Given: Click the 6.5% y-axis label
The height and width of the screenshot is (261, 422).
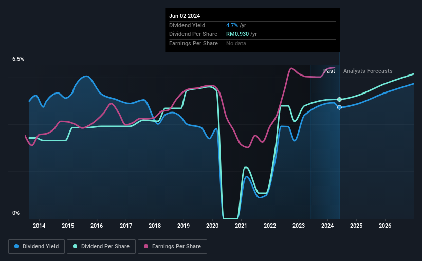Looking at the screenshot, I should click(x=19, y=59).
